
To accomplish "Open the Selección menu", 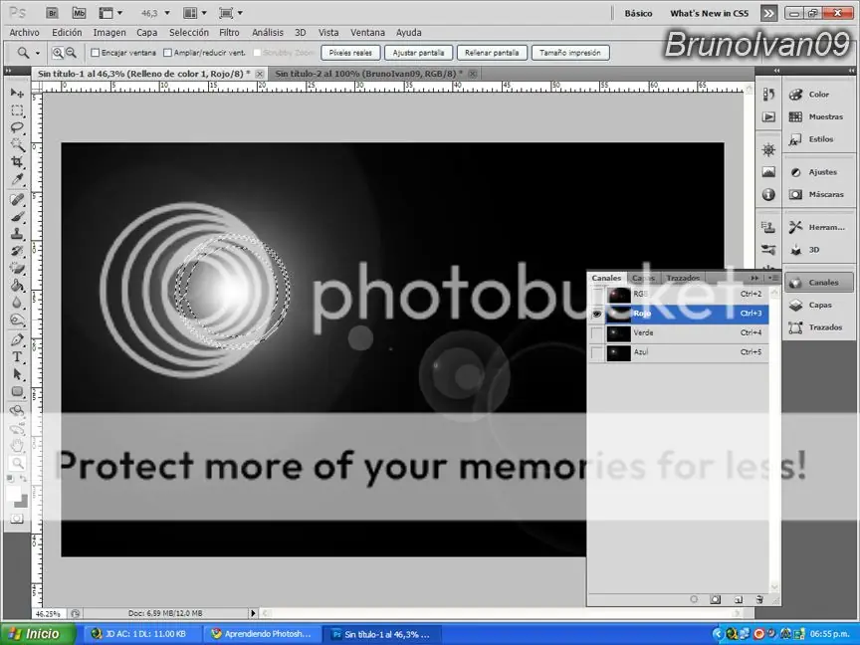I will pyautogui.click(x=189, y=33).
